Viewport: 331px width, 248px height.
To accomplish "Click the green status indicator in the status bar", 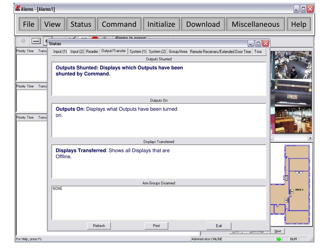I will 279,239.
